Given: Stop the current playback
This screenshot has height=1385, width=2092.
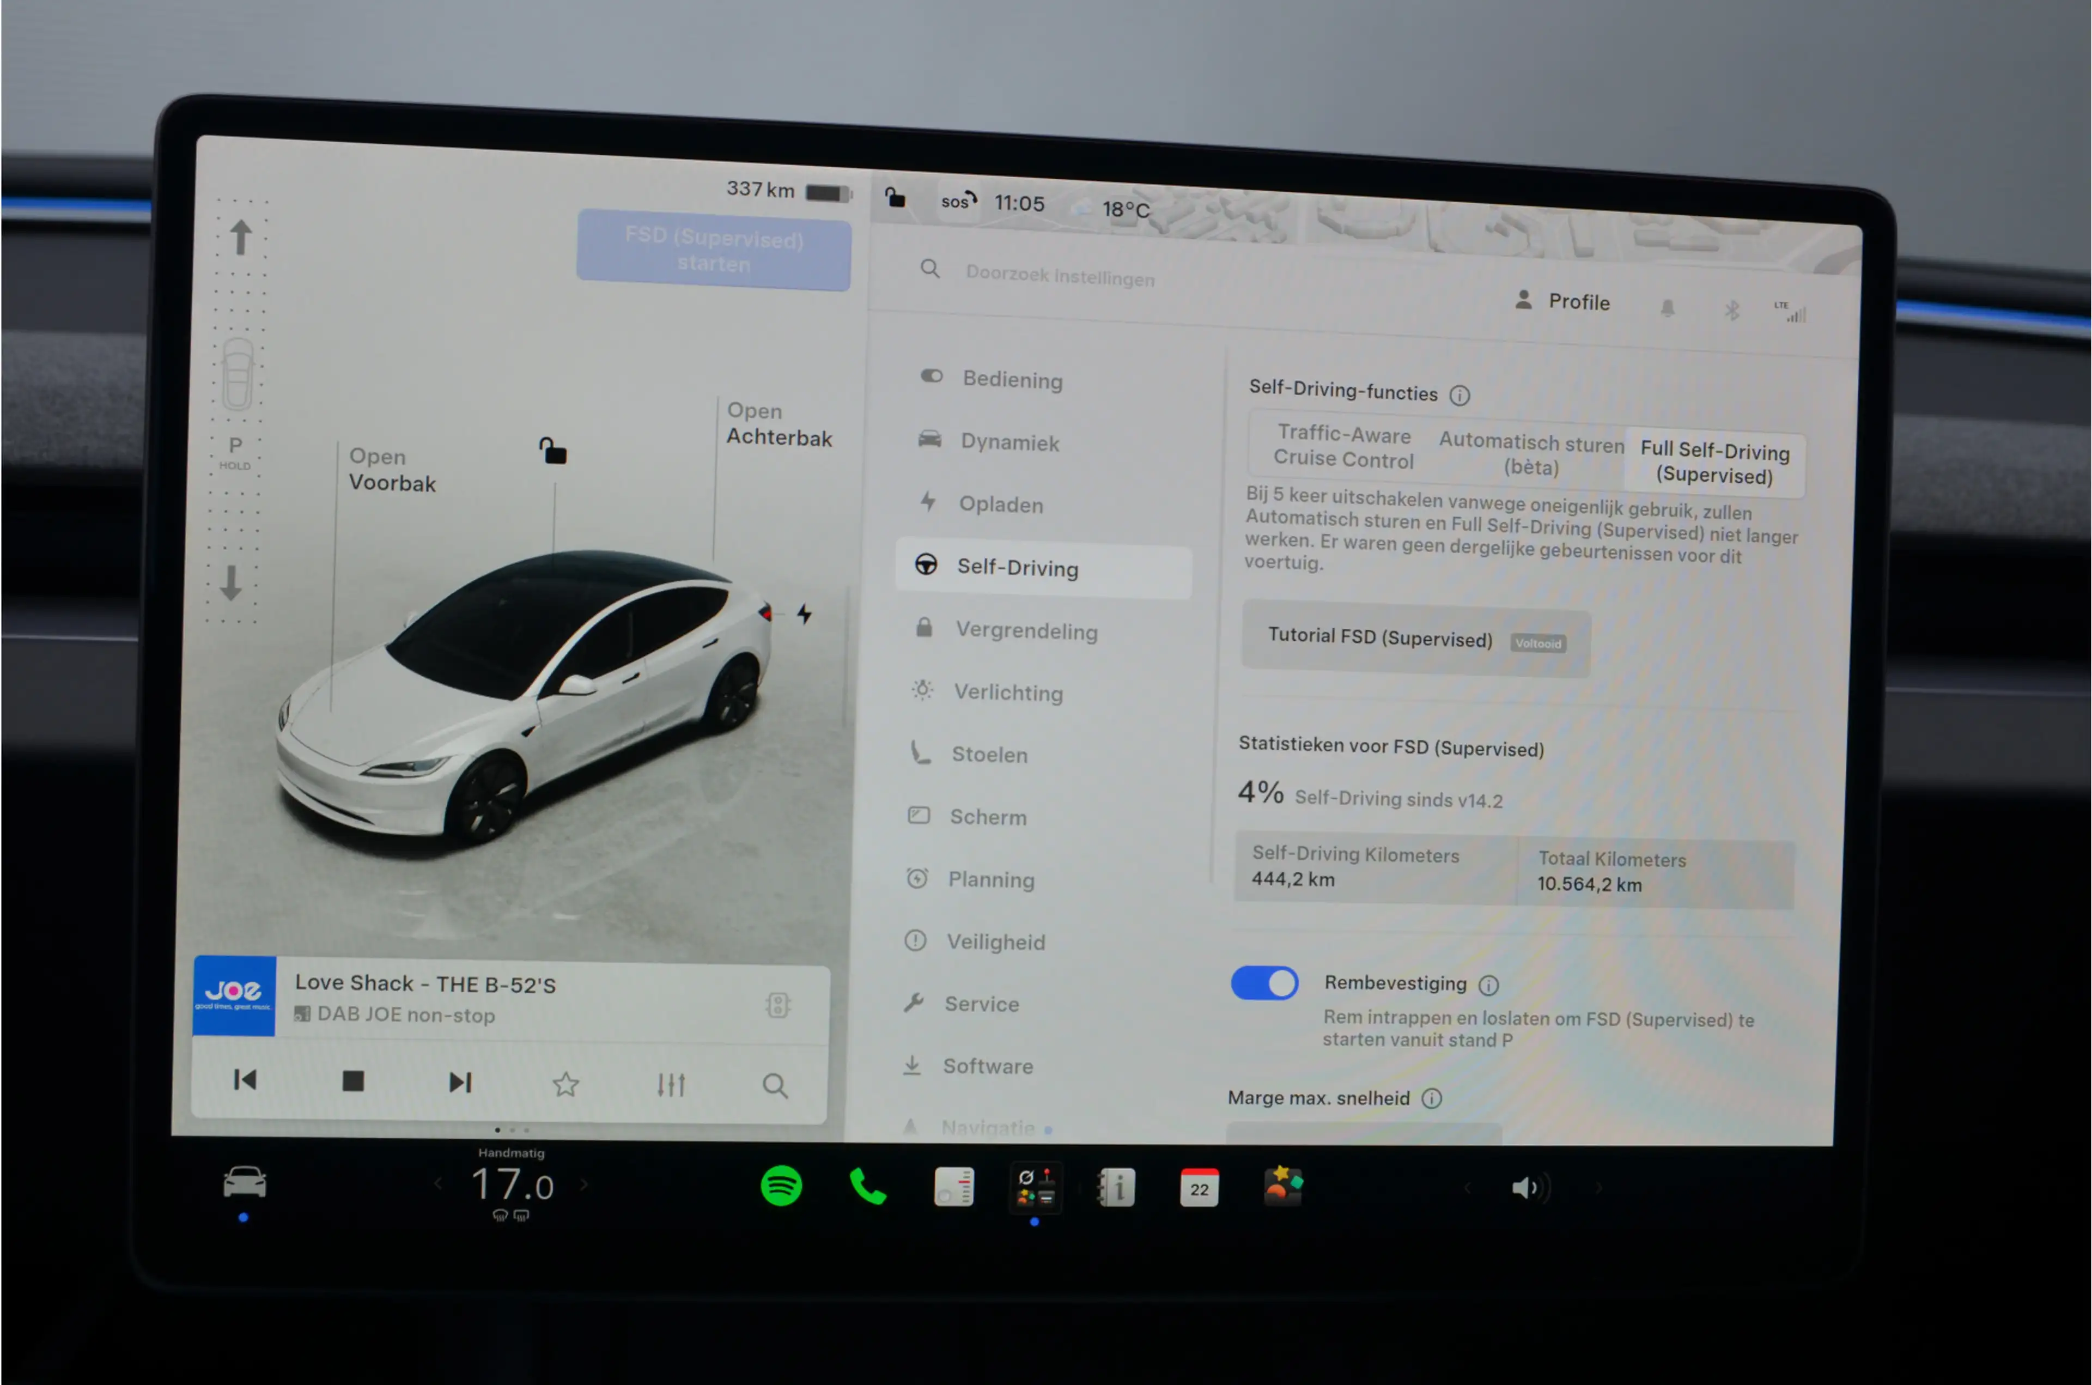Looking at the screenshot, I should (x=352, y=1081).
